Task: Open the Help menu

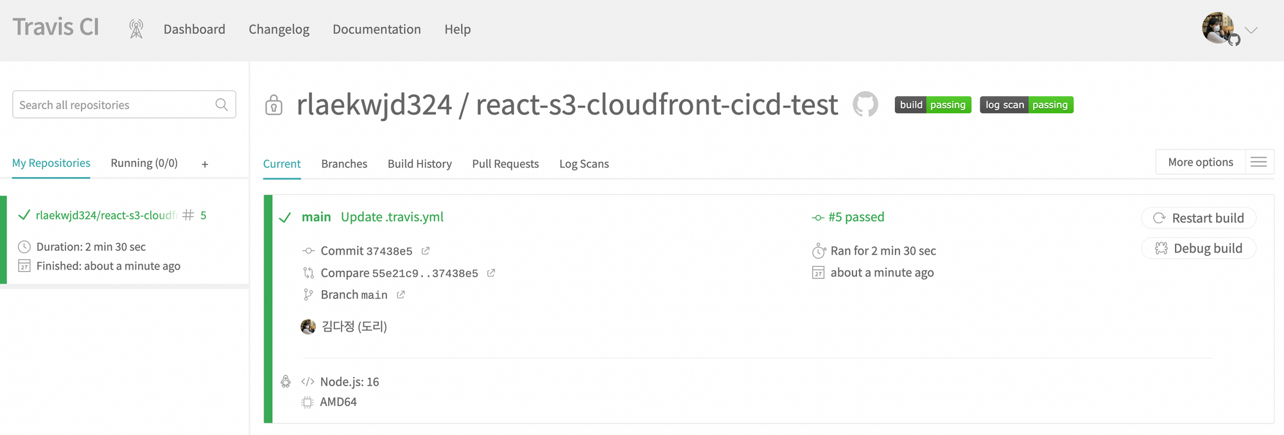Action: point(458,29)
